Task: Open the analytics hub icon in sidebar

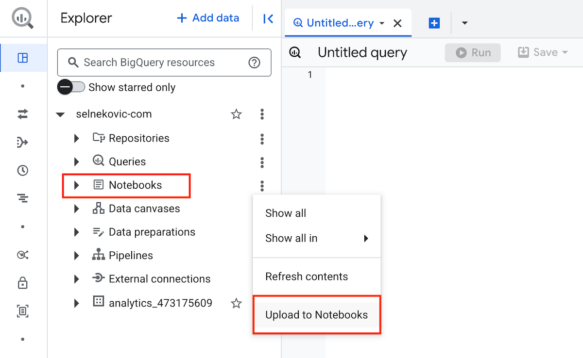Action: 23,255
